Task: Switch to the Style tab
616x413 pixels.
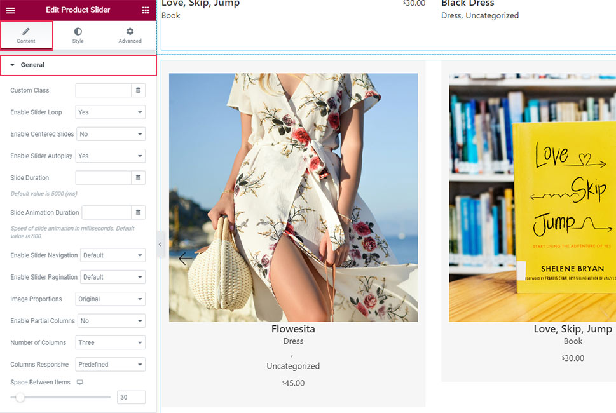Action: (x=78, y=35)
